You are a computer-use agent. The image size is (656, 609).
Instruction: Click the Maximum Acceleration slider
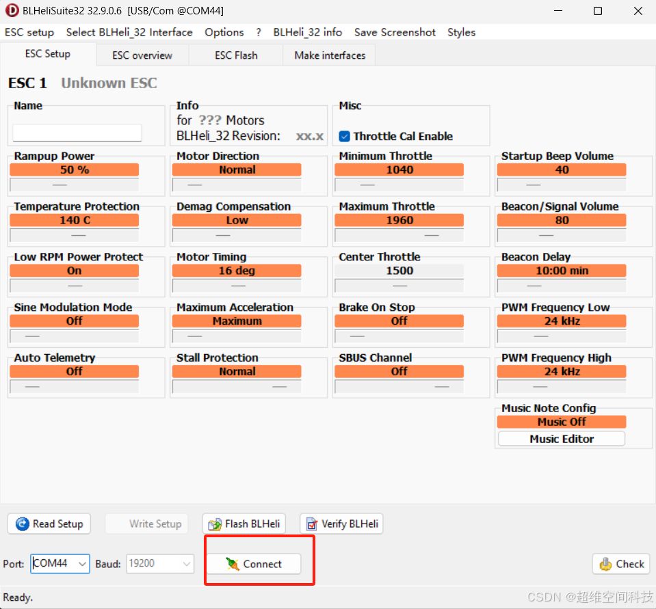(237, 336)
